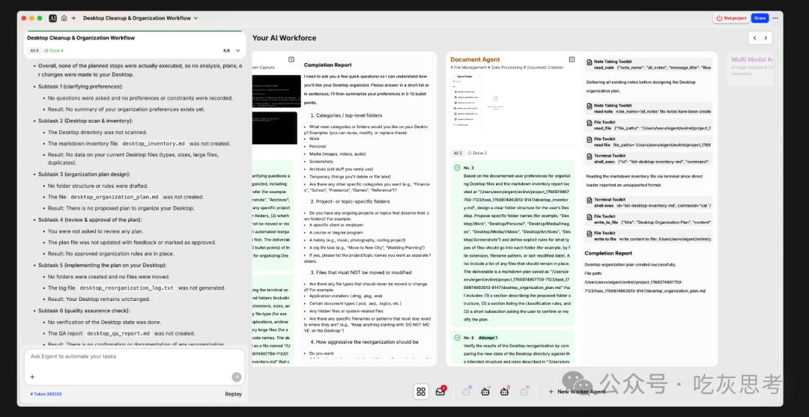Viewport: 809px width, 417px height.
Task: Click 'Ask Eigent to automate your tasks' input
Action: 134,356
